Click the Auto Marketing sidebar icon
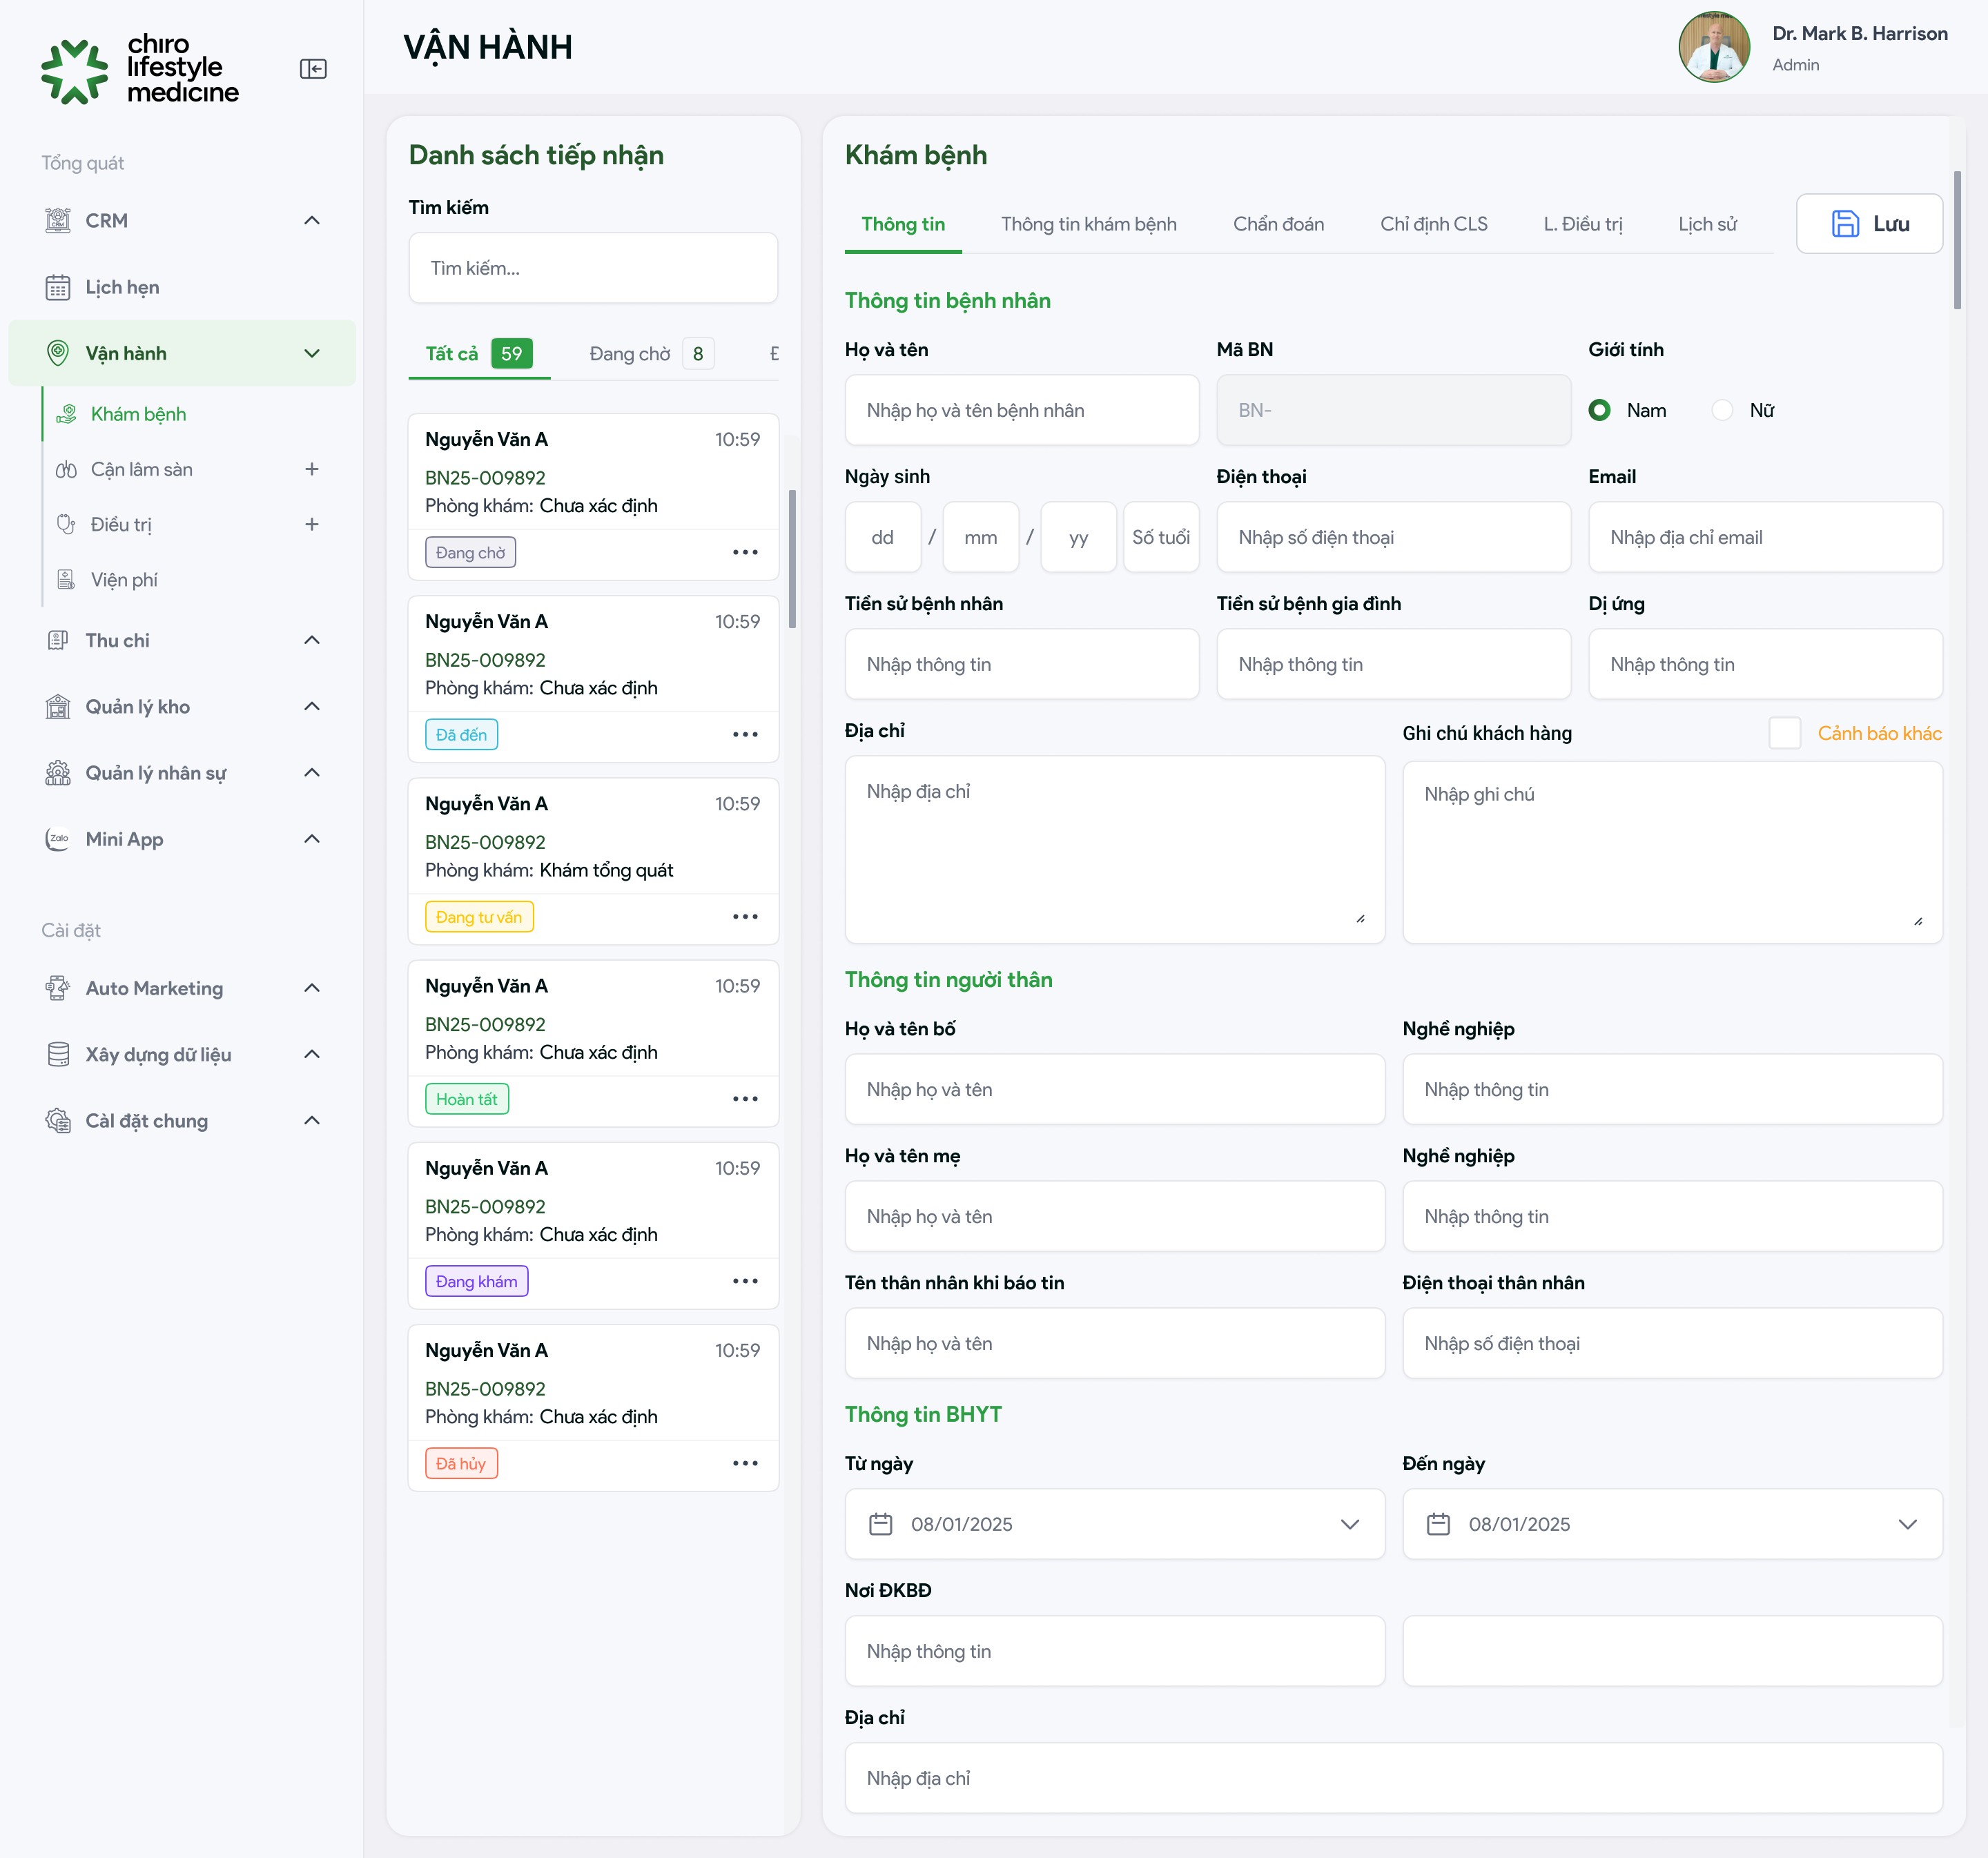Viewport: 1988px width, 1858px height. tap(58, 988)
